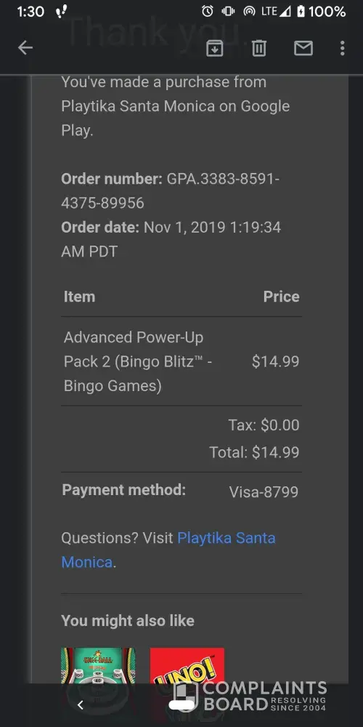Viewport: 363px width, 727px height.
Task: Delete the email using the trash icon
Action: pyautogui.click(x=259, y=48)
